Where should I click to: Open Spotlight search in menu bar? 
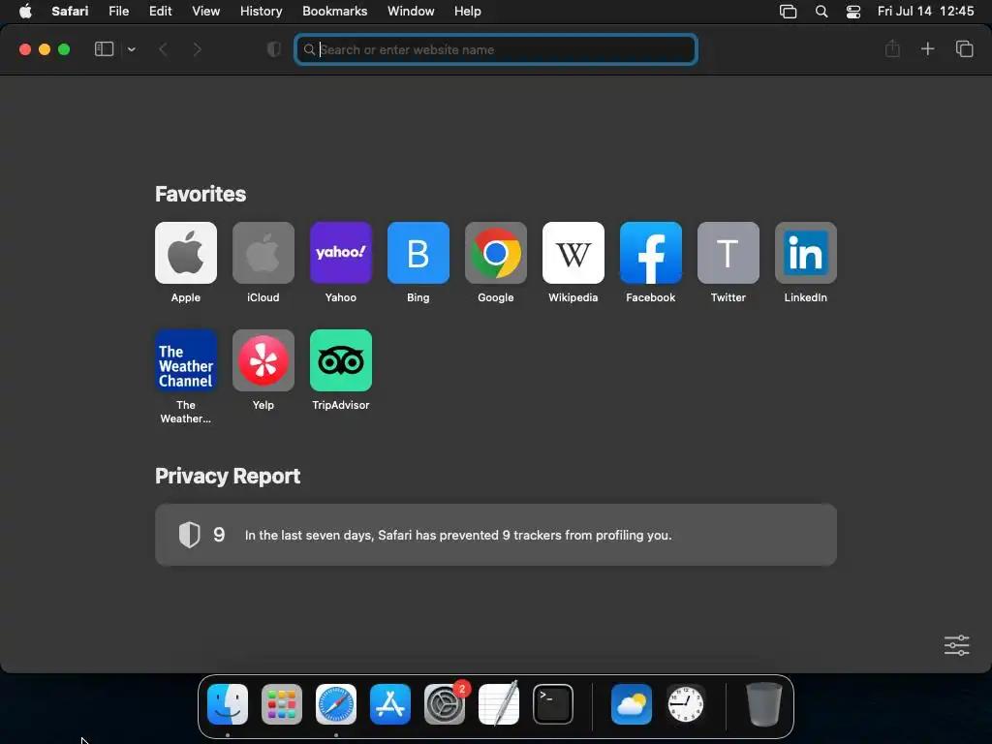(821, 12)
